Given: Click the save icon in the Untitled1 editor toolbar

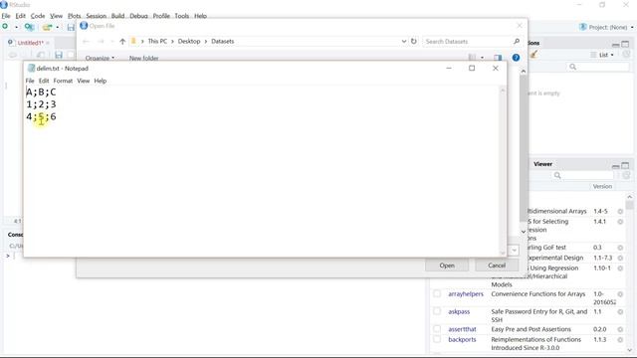Looking at the screenshot, I should 59,55.
